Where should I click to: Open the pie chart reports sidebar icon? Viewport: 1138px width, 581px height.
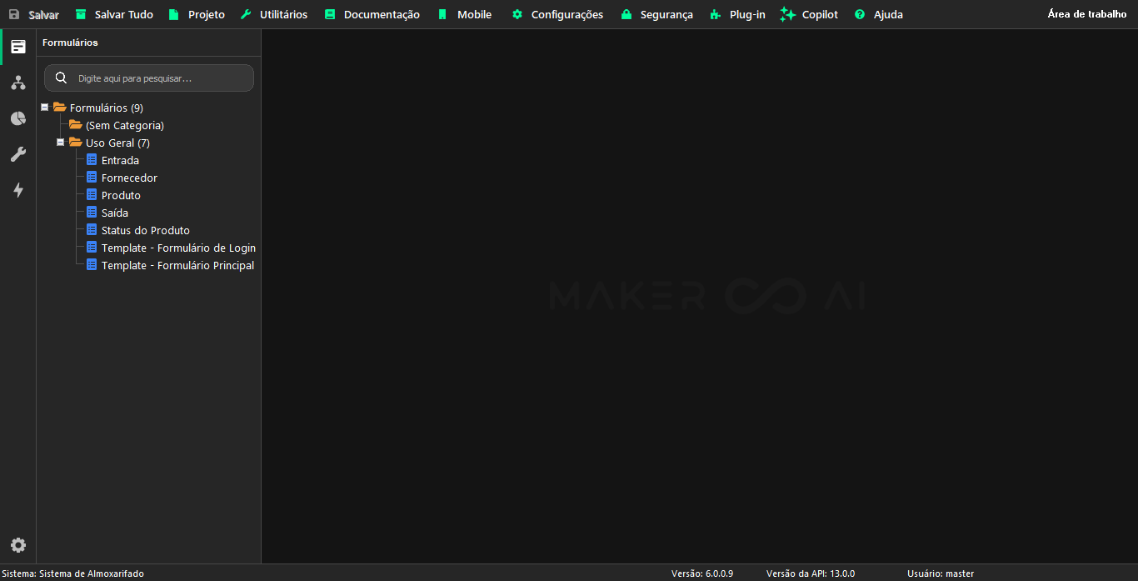click(x=18, y=118)
